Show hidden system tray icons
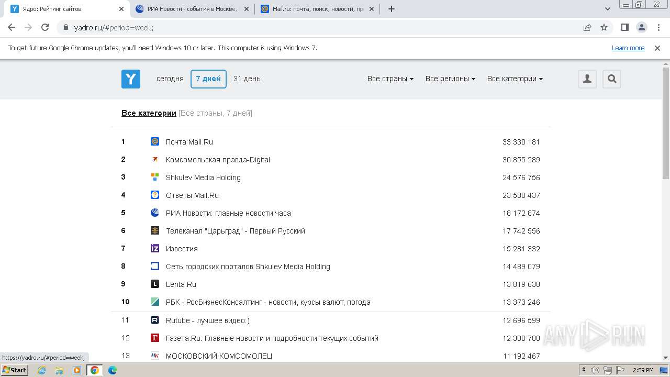 point(584,370)
